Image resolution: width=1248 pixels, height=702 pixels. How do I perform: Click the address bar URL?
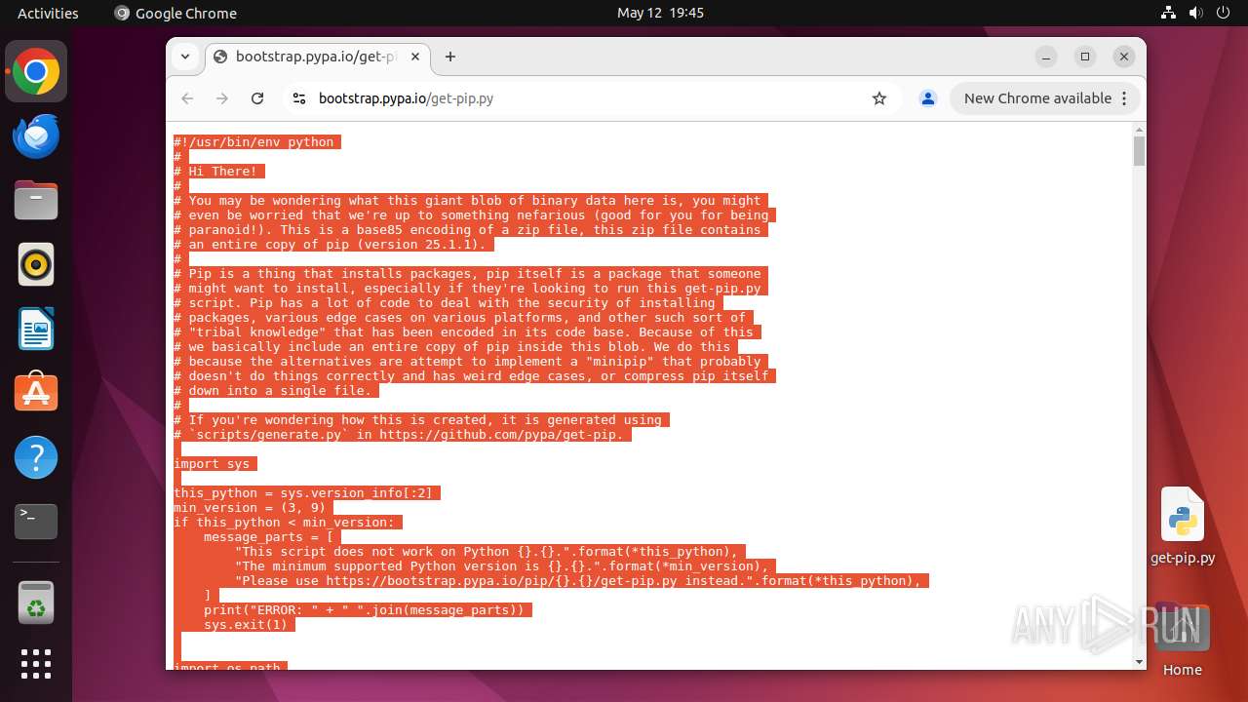pos(406,98)
